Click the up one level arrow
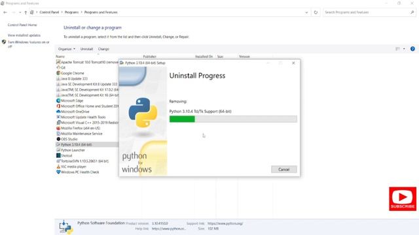Image resolution: width=419 pixels, height=235 pixels. click(x=26, y=12)
